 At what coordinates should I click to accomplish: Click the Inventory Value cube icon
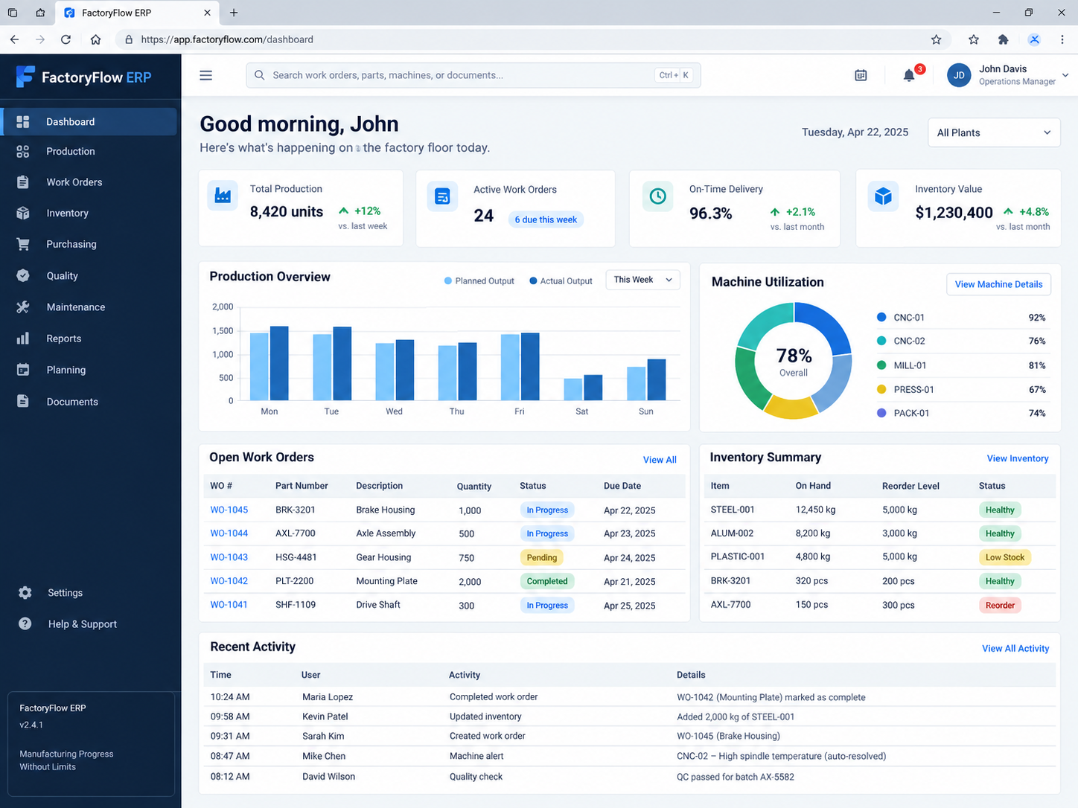(x=883, y=196)
